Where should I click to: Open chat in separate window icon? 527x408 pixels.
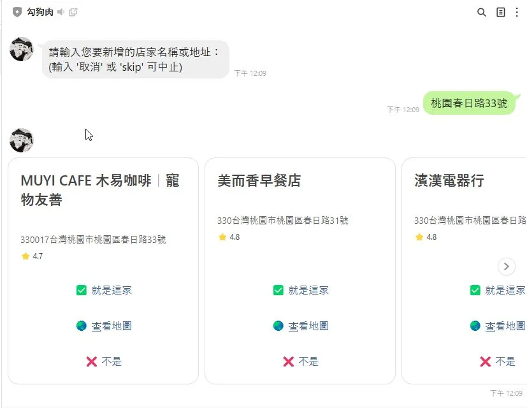pos(73,12)
